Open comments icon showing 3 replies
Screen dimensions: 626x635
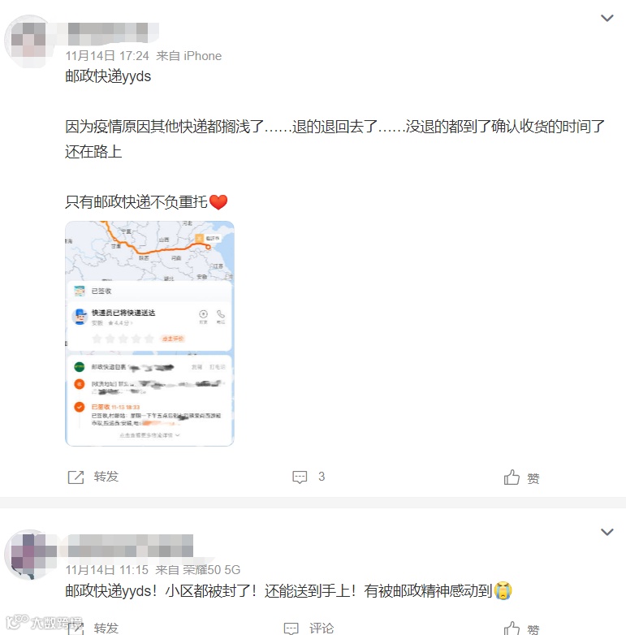[x=300, y=477]
